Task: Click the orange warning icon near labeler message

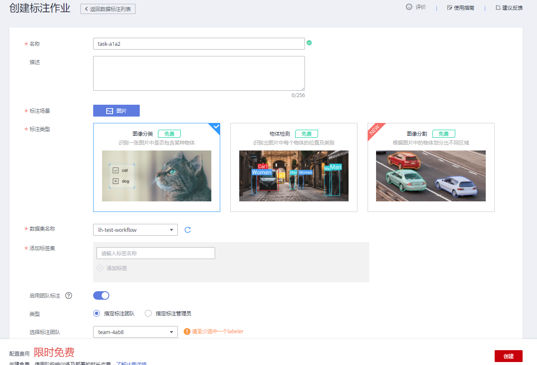Action: (x=187, y=332)
